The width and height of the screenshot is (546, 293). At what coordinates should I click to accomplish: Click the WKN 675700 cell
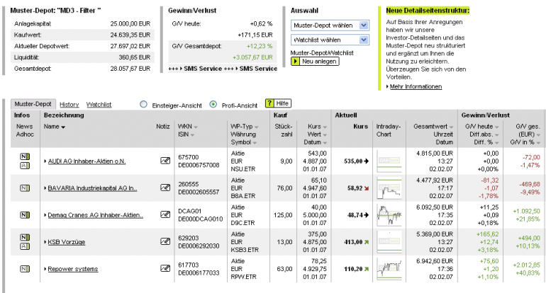click(189, 157)
